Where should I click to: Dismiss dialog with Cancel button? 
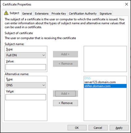[x=98, y=128]
